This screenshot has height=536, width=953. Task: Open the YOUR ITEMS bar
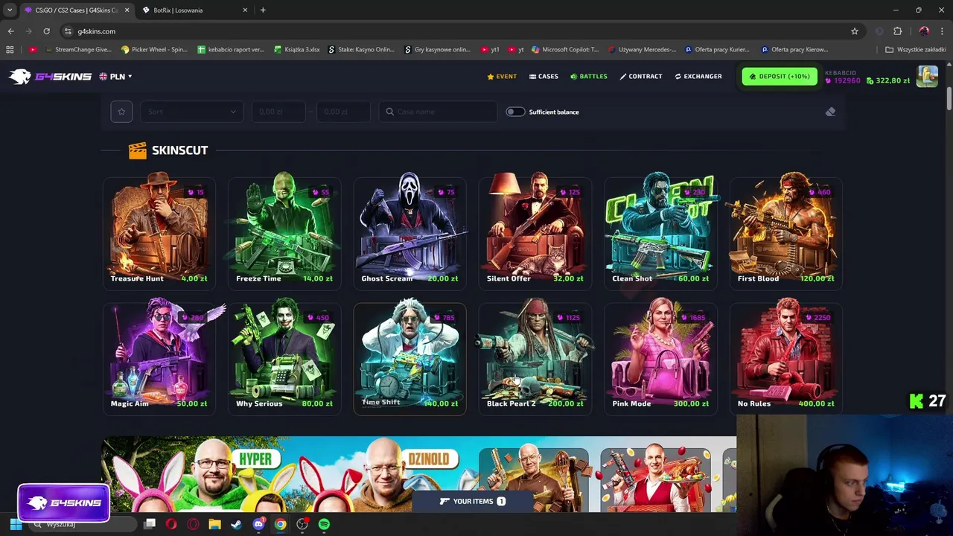(473, 501)
